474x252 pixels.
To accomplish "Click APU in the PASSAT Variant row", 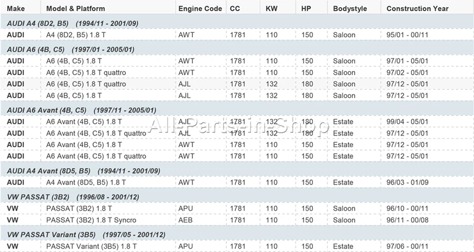I will (x=186, y=246).
